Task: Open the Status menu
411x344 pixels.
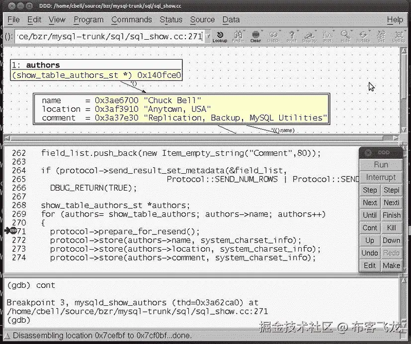Action: coord(171,20)
